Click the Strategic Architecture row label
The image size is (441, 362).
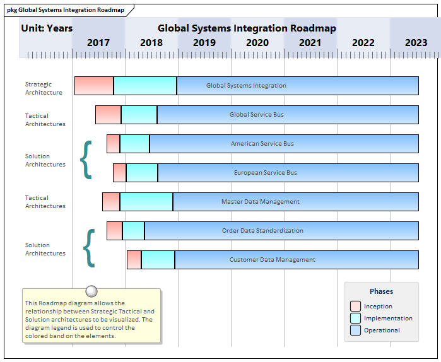44,88
